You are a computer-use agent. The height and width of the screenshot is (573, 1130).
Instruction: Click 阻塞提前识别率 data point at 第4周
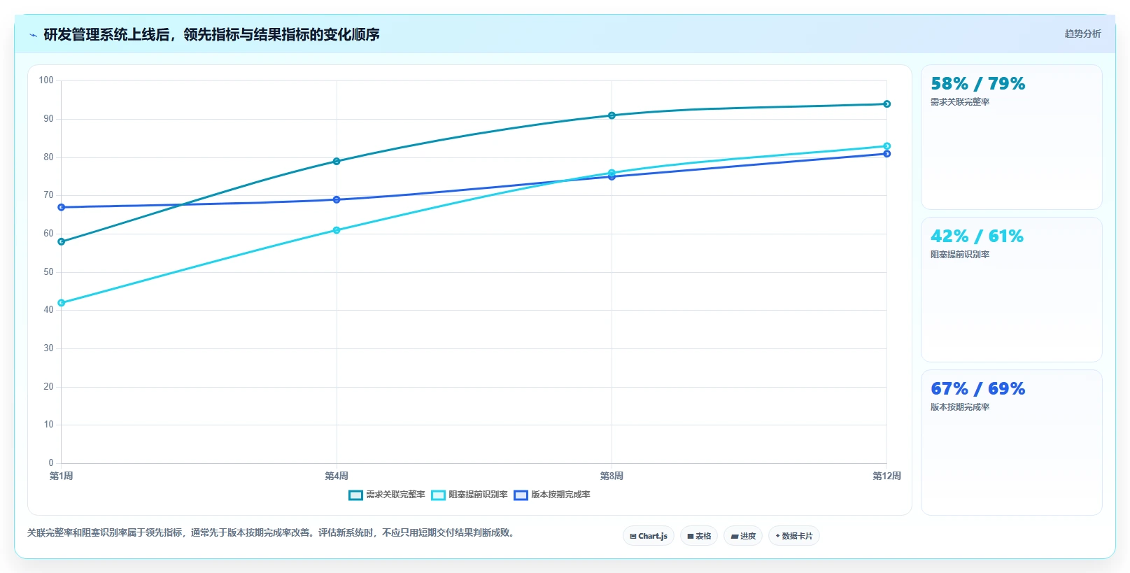point(337,230)
